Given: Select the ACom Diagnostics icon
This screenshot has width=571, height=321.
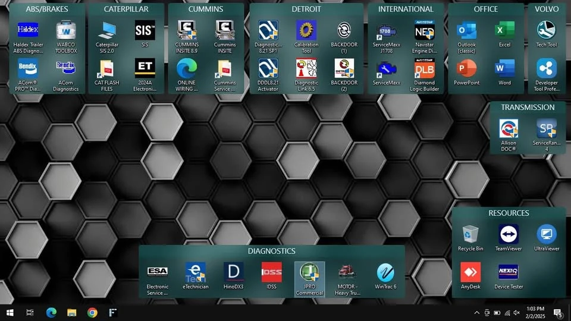Looking at the screenshot, I should click(66, 75).
